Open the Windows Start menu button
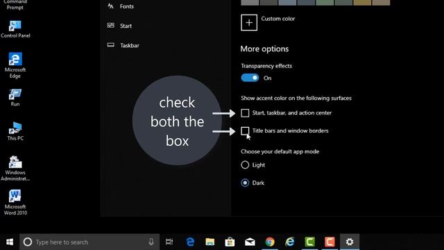Viewport: 444px width, 250px height. pyautogui.click(x=10, y=242)
